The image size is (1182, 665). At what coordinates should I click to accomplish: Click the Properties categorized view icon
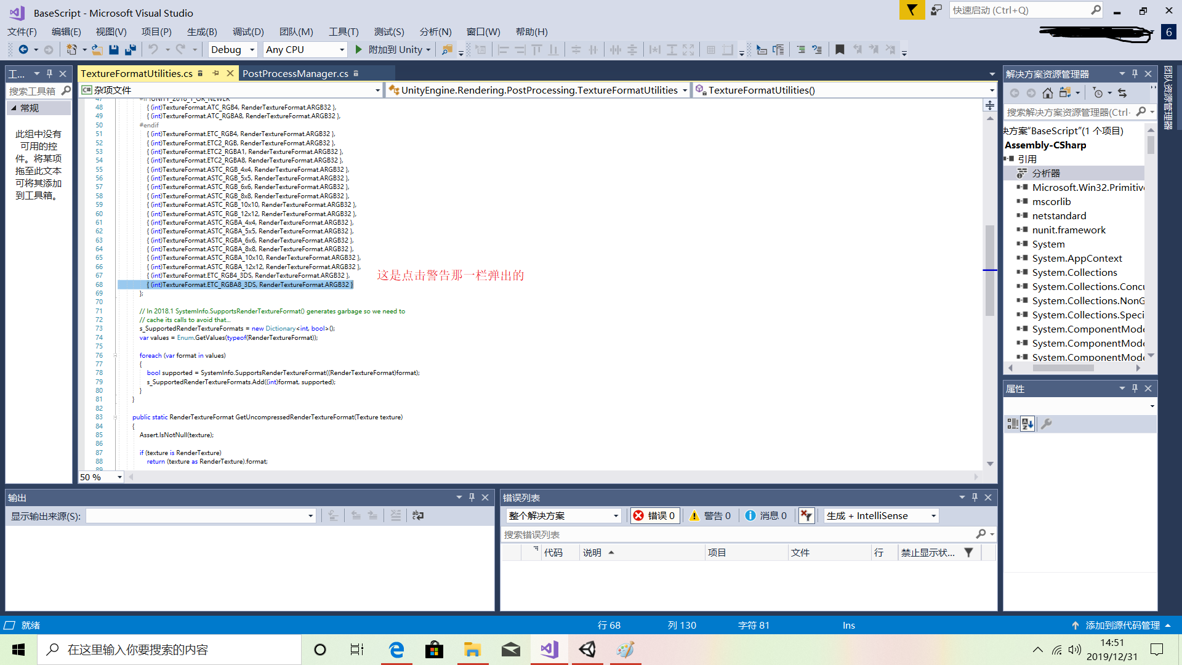1013,424
